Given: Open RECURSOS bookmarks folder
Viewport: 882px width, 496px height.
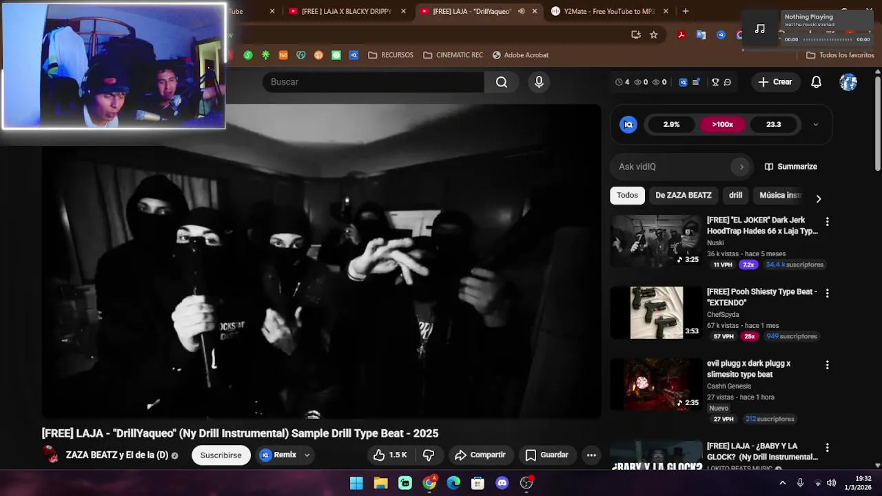Looking at the screenshot, I should [391, 55].
